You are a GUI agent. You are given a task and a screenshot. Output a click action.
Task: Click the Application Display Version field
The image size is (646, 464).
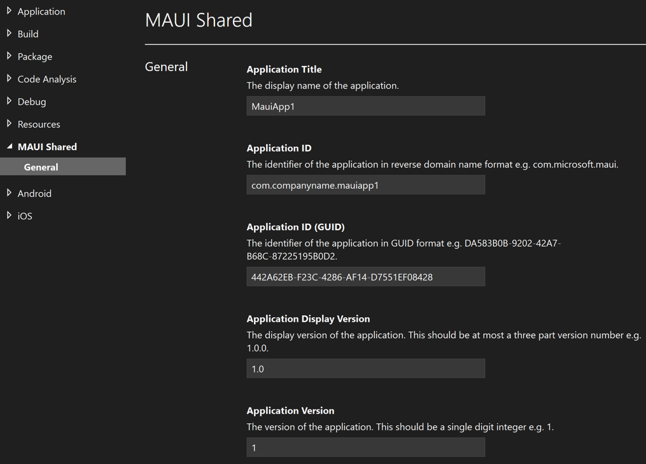coord(365,368)
